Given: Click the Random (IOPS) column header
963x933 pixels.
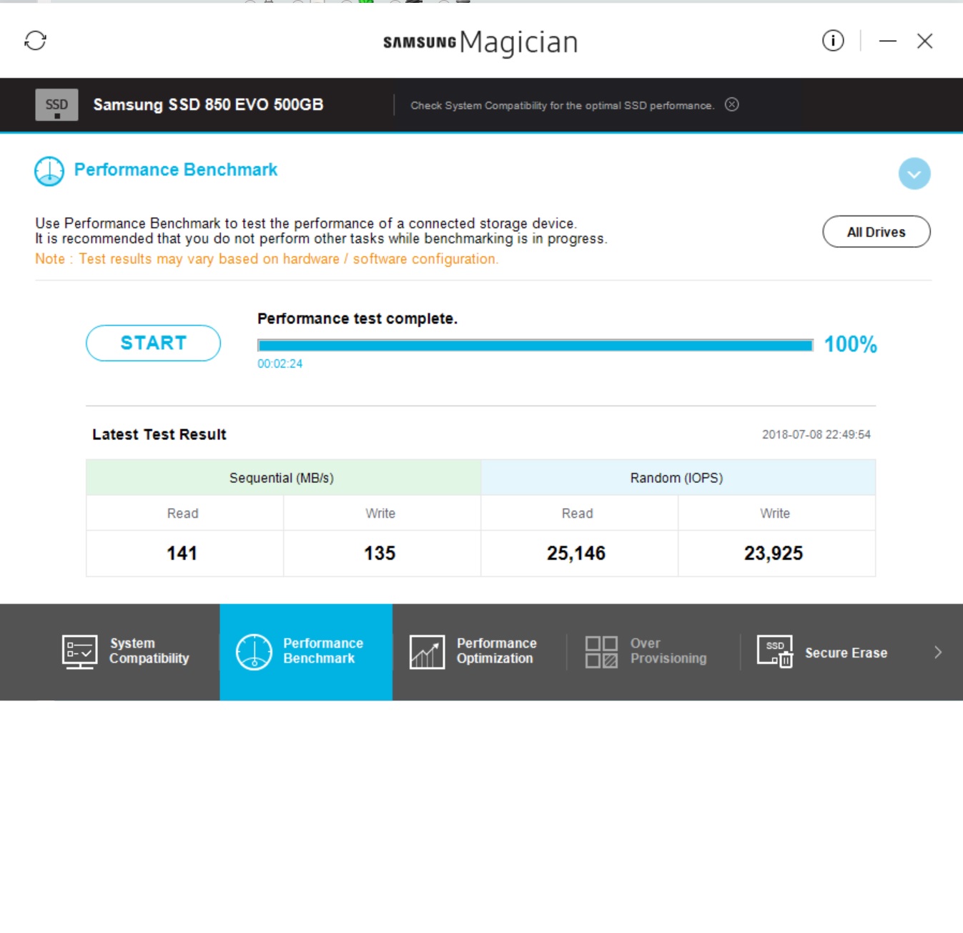Looking at the screenshot, I should [x=678, y=478].
